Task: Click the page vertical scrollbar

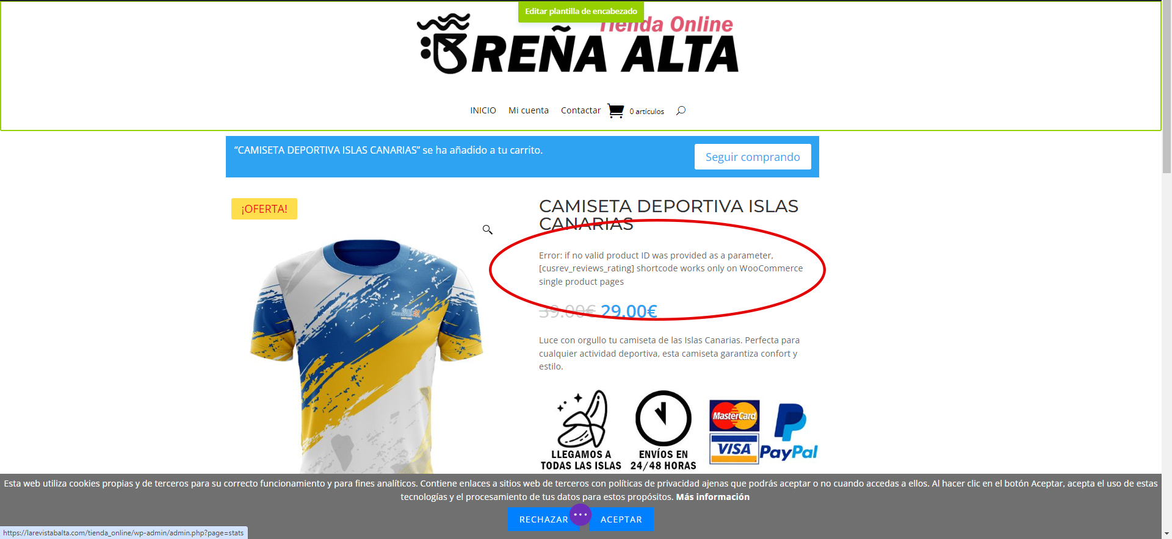Action: [1167, 269]
